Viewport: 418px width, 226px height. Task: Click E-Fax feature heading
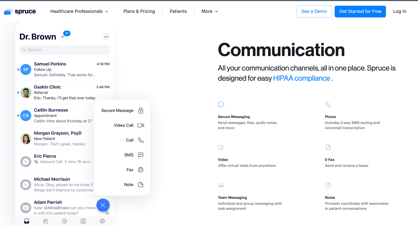(x=330, y=160)
